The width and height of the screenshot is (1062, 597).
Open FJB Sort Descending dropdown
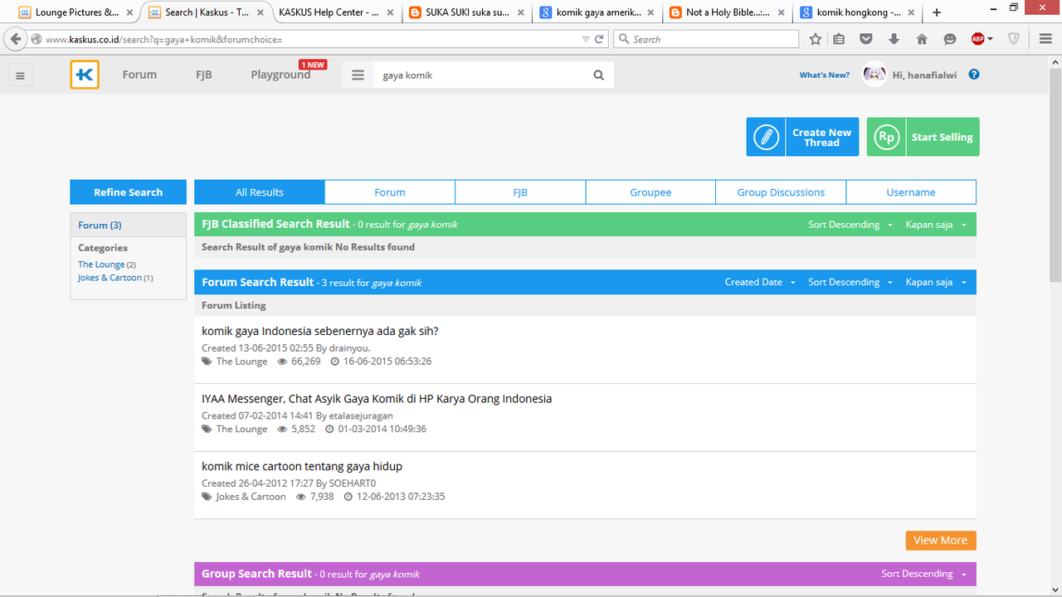[x=850, y=225]
